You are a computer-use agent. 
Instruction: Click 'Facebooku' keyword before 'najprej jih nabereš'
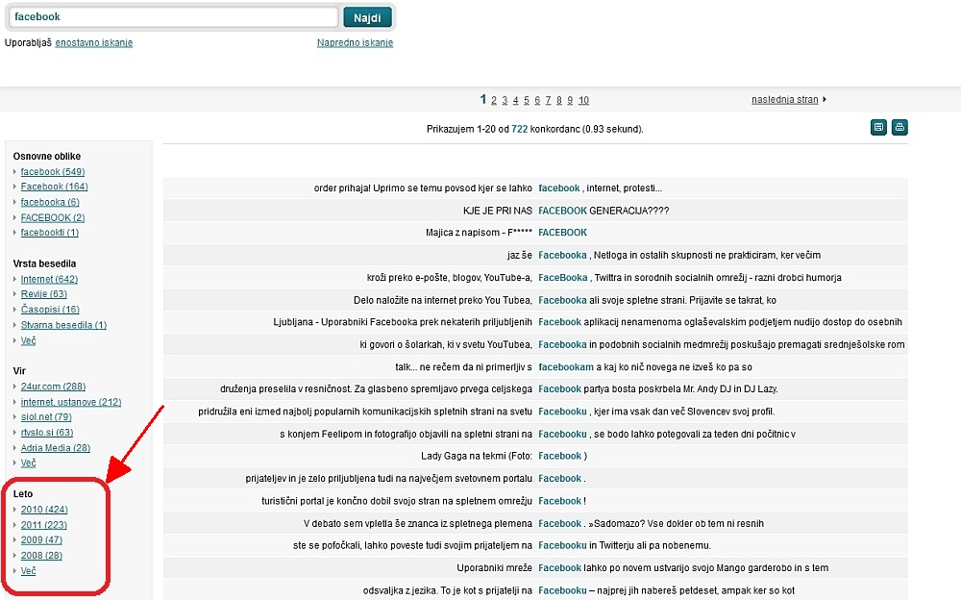point(562,590)
